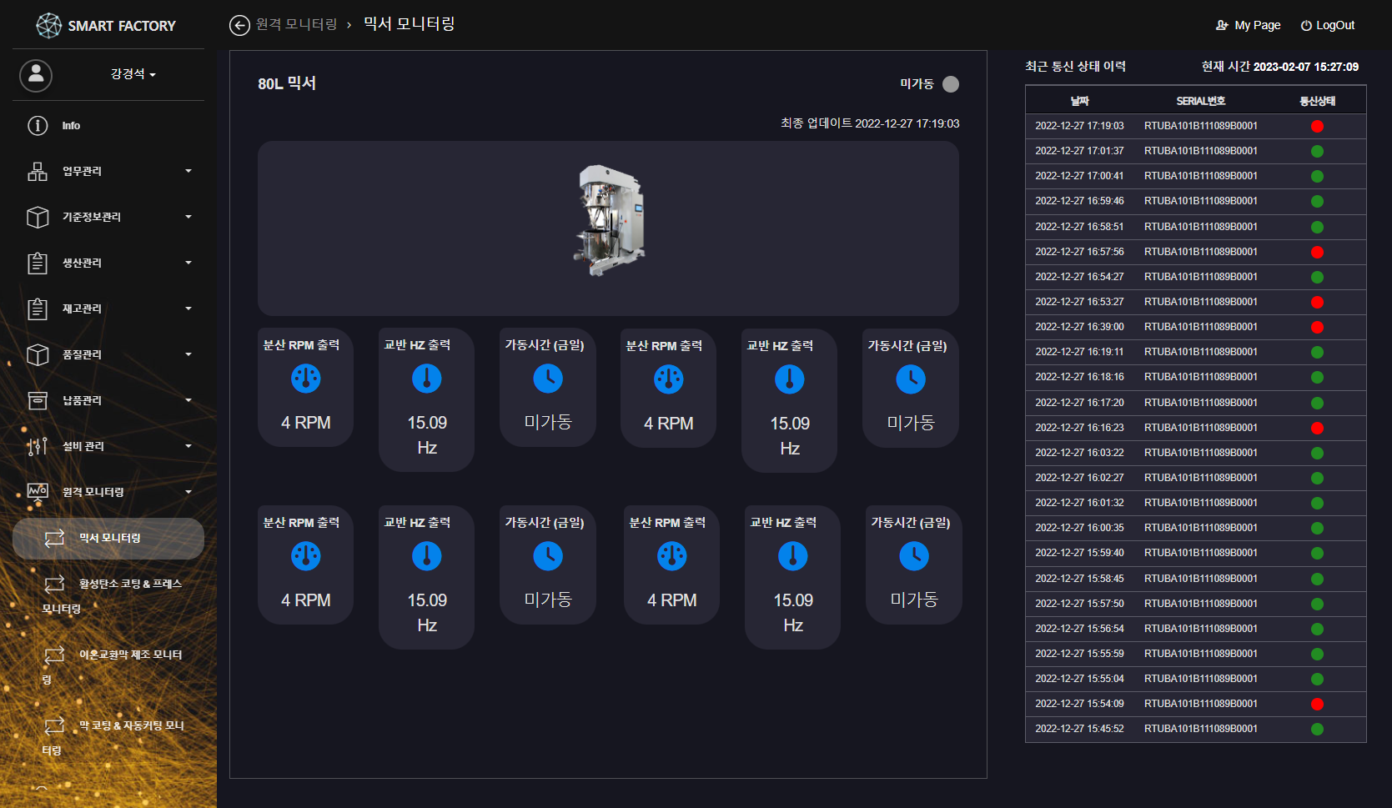The height and width of the screenshot is (808, 1392).
Task: Click the user avatar icon
Action: point(36,75)
